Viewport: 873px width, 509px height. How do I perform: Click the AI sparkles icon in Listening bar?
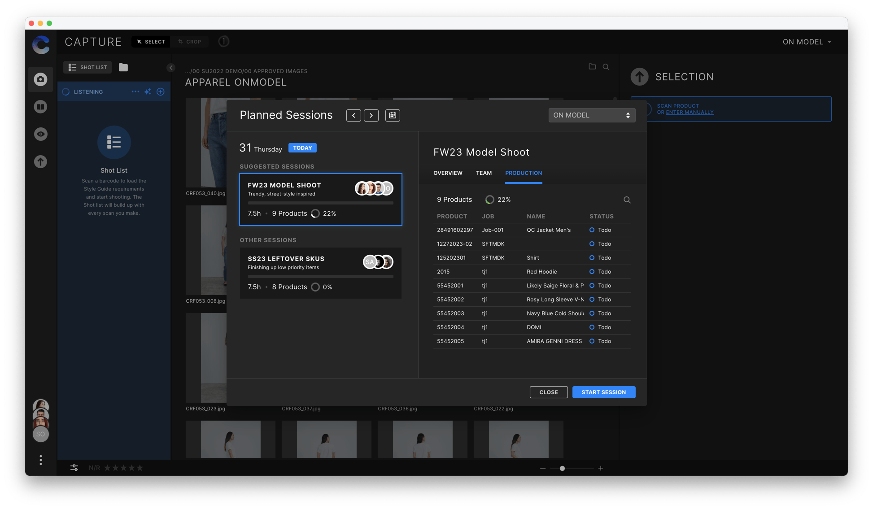148,91
